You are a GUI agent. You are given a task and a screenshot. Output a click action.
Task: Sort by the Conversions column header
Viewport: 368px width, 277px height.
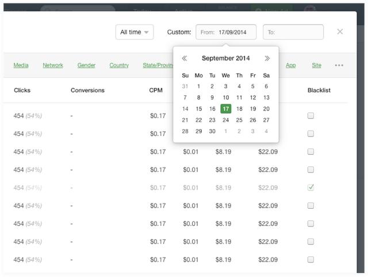click(87, 90)
